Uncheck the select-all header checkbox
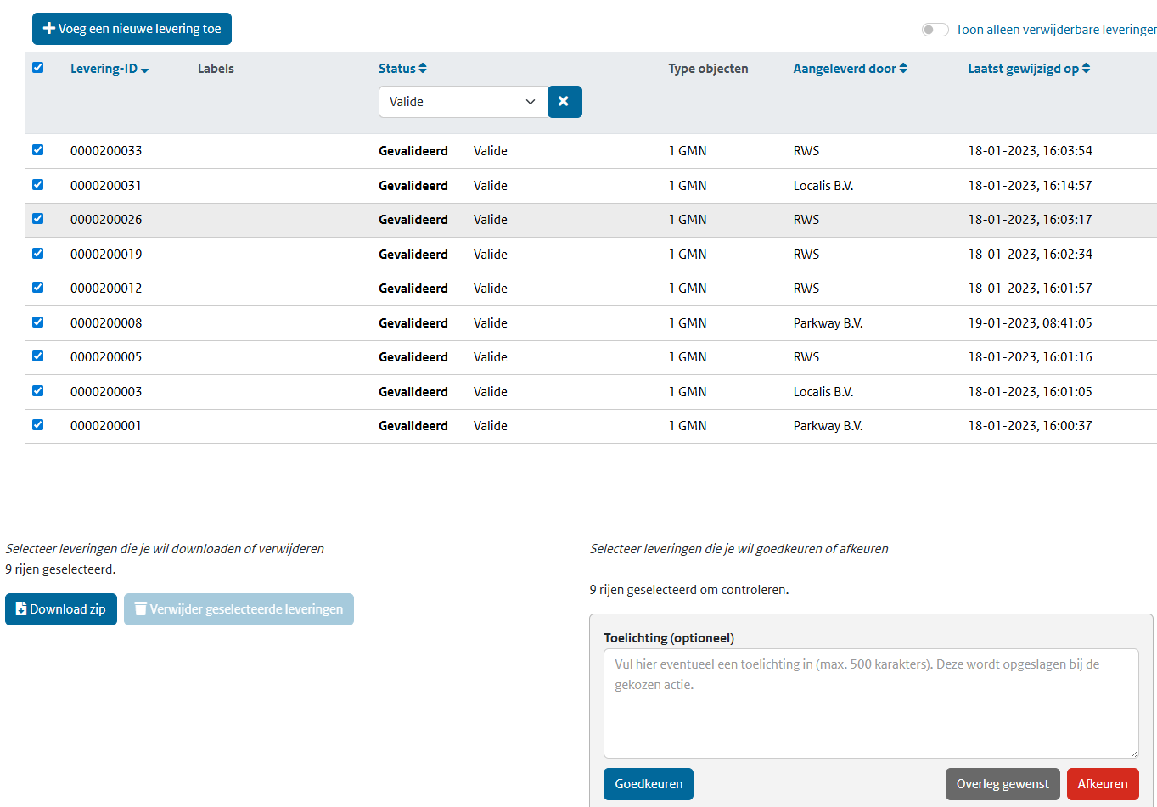 click(x=37, y=68)
